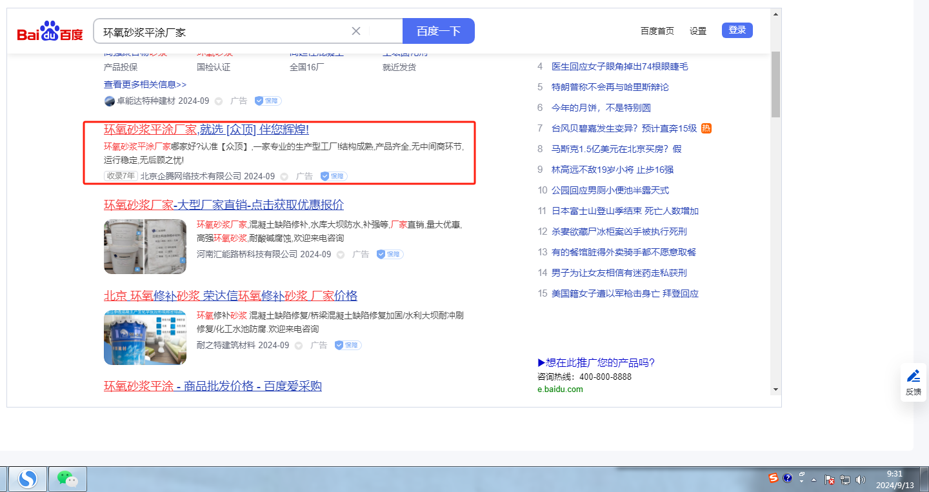Click the volume speaker tray icon
Screen dimensions: 929x492
(x=860, y=480)
